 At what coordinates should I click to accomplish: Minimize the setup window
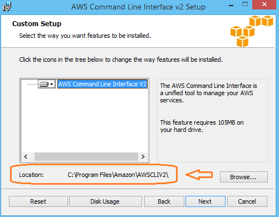pyautogui.click(x=231, y=6)
